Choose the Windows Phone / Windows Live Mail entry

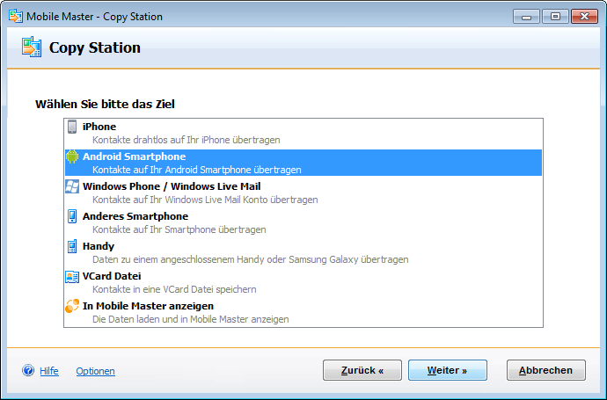point(171,186)
